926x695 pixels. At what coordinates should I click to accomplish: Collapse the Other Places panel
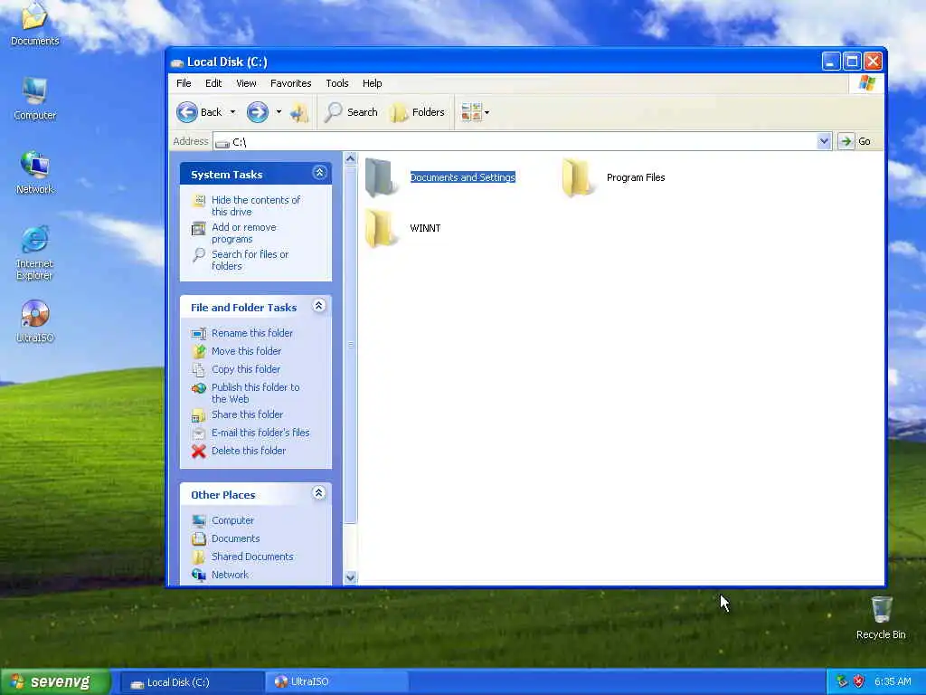(x=319, y=493)
